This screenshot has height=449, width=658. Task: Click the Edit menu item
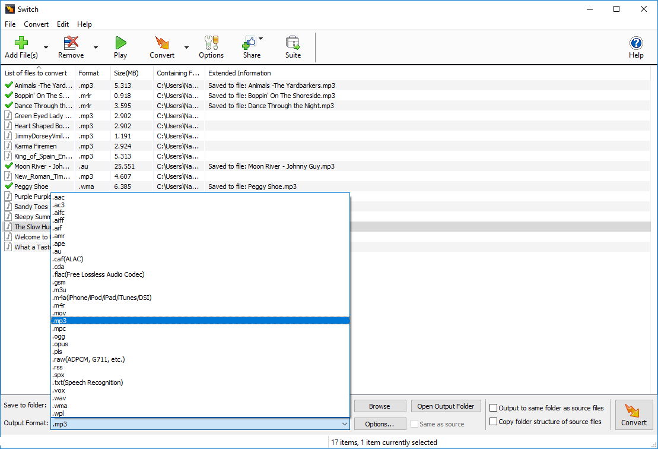[x=62, y=24]
